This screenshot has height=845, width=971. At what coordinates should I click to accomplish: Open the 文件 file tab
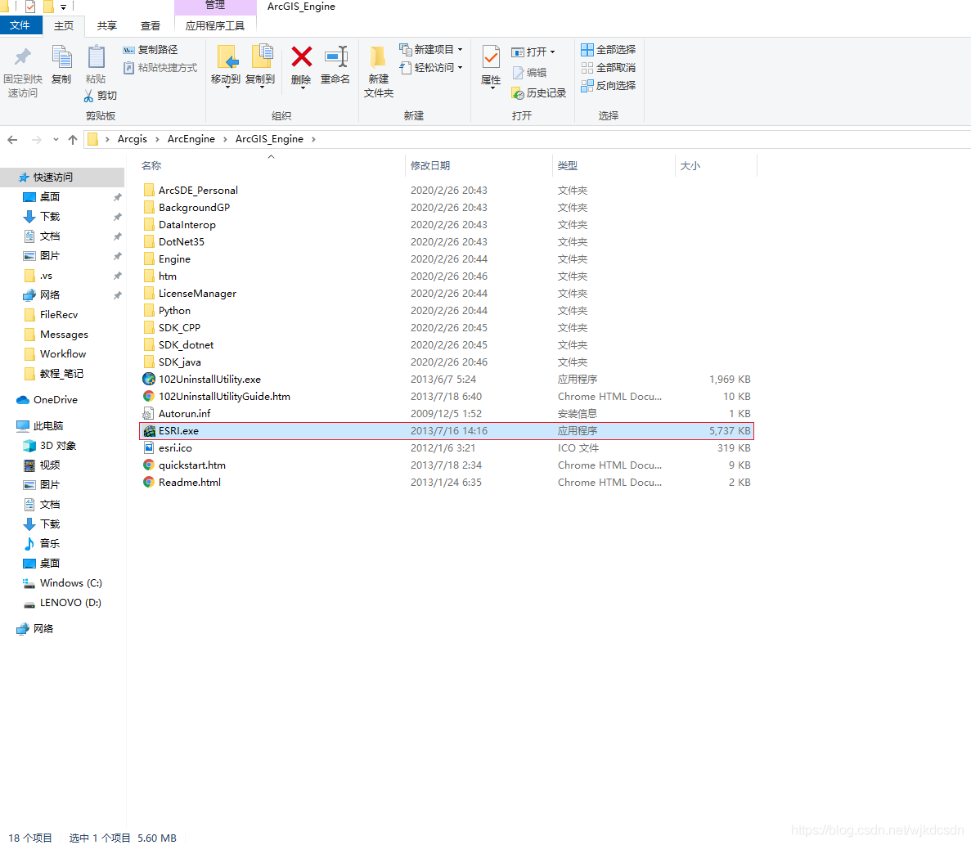[20, 25]
